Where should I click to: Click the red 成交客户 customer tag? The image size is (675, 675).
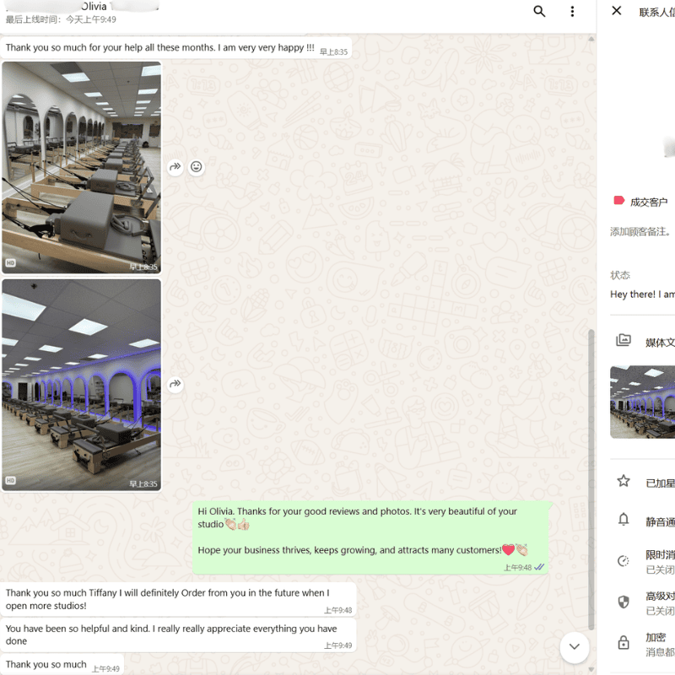tap(640, 202)
